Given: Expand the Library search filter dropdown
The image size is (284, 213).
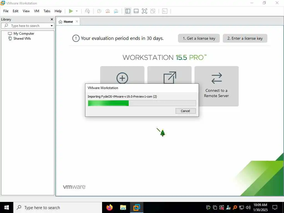Looking at the screenshot, I should pos(52,26).
